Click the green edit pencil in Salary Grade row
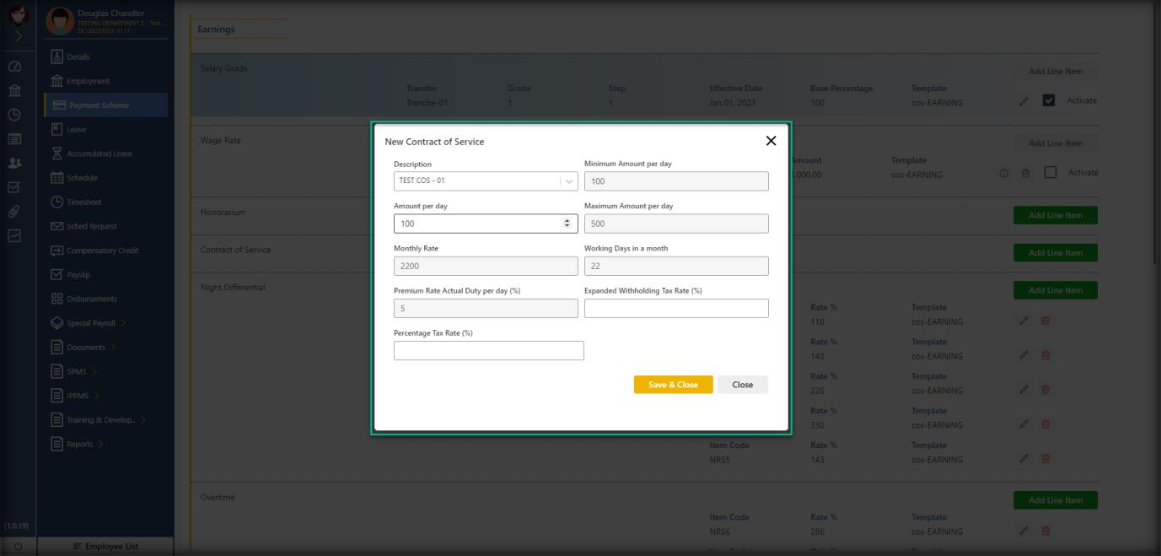1161x556 pixels. [x=1024, y=100]
